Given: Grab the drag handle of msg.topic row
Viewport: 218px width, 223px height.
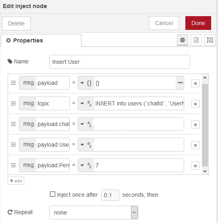Looking at the screenshot, I should coord(13,103).
